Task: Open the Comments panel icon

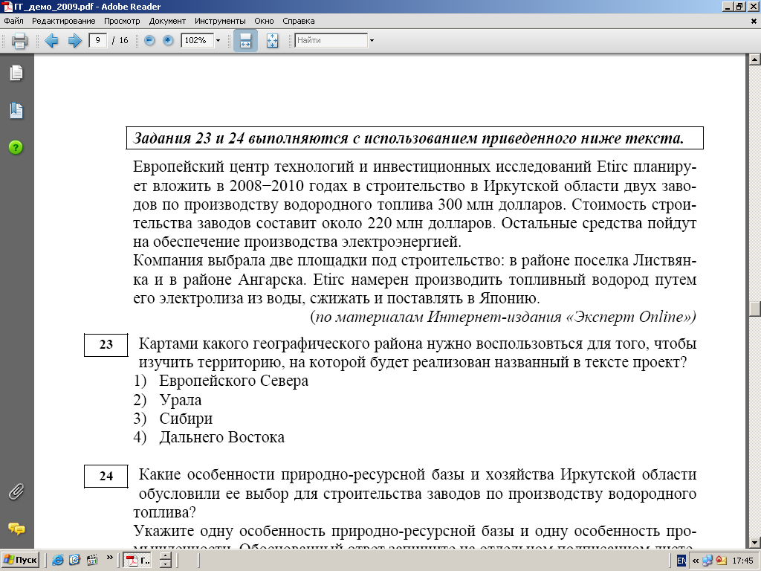Action: click(x=16, y=529)
